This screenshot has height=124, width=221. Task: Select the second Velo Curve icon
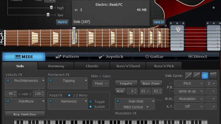[196, 76]
